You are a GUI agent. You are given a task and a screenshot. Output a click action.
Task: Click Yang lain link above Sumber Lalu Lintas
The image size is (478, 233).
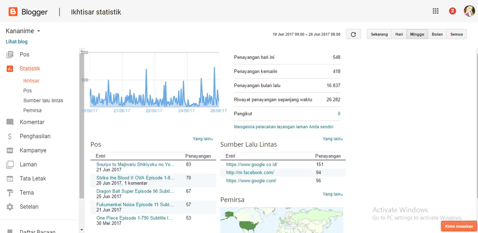pyautogui.click(x=333, y=139)
